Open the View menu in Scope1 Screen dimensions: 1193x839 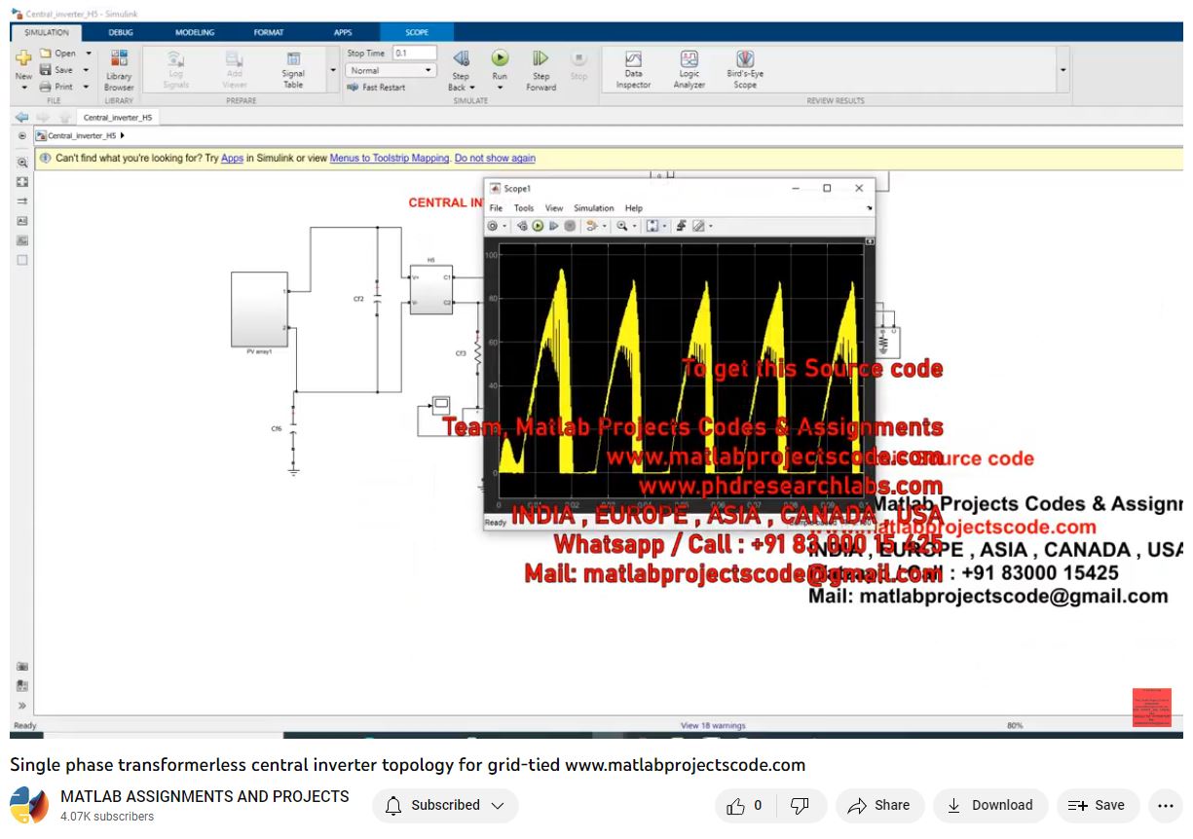[554, 208]
